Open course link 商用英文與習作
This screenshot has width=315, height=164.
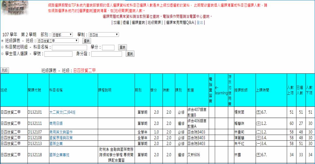tap(61, 132)
